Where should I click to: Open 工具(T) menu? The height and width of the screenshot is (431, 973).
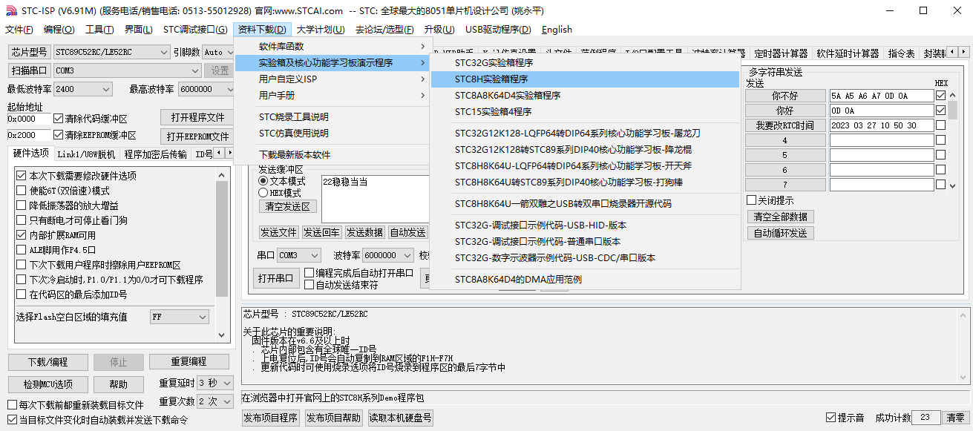coord(99,30)
